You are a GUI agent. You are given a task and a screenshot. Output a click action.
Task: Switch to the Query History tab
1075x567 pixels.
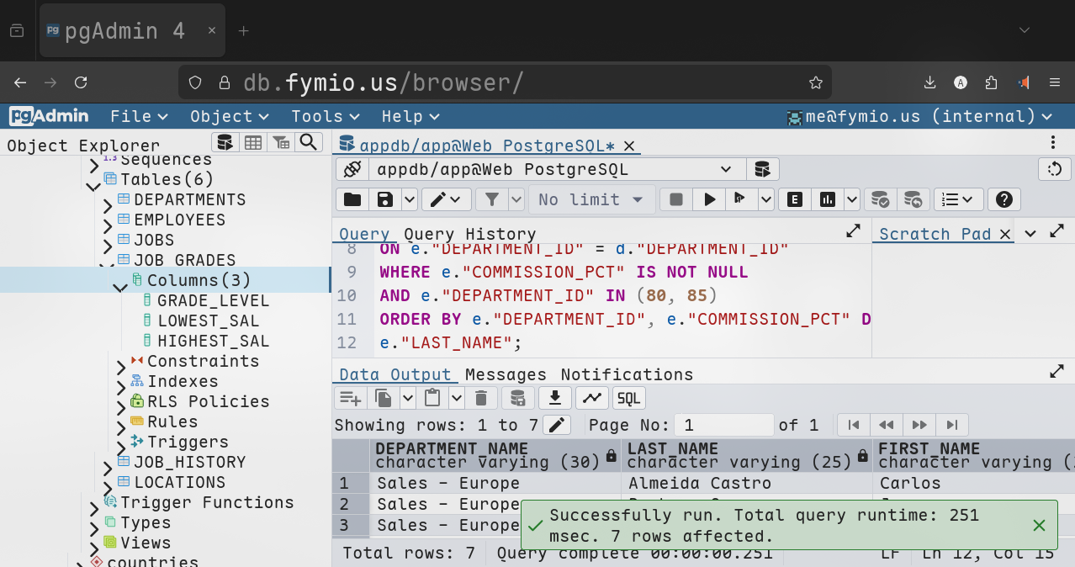click(x=469, y=234)
